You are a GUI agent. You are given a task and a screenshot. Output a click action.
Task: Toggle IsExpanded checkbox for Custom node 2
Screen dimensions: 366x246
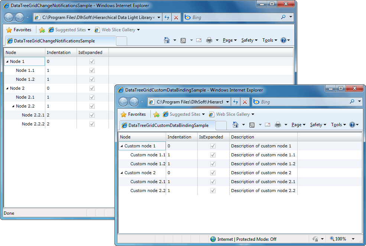tap(213, 173)
